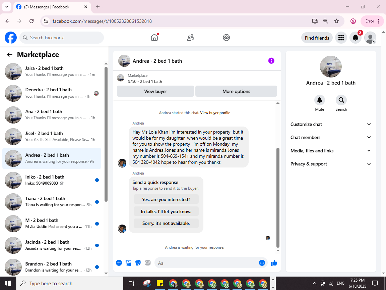Open Ana 2 bed 1 bath conversation
Viewport: 386px width, 290px height.
click(52, 115)
